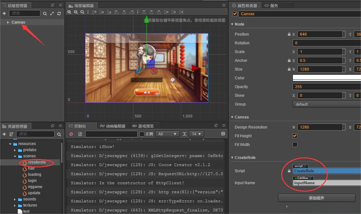This screenshot has width=361, height=214.
Task: Open the Group default dropdown
Action: click(x=326, y=104)
